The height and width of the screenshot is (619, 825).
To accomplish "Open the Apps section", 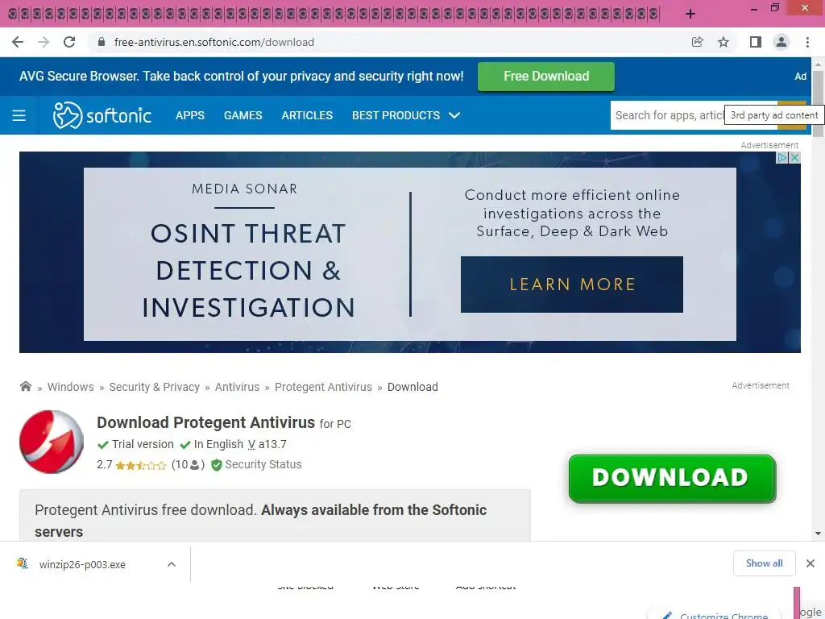I will click(190, 115).
